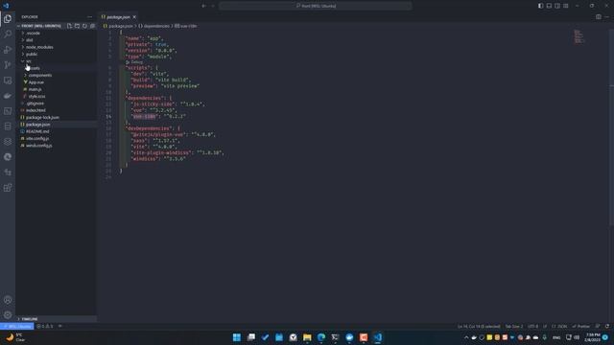Open the Remote Explorer view
The height and width of the screenshot is (345, 614).
pyautogui.click(x=8, y=80)
